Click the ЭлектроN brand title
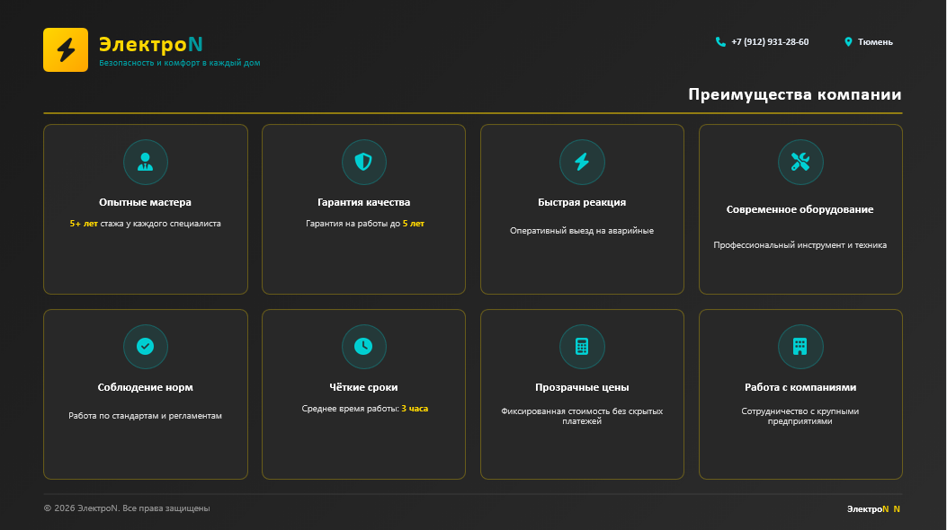Viewport: 947px width, 530px height. [151, 44]
